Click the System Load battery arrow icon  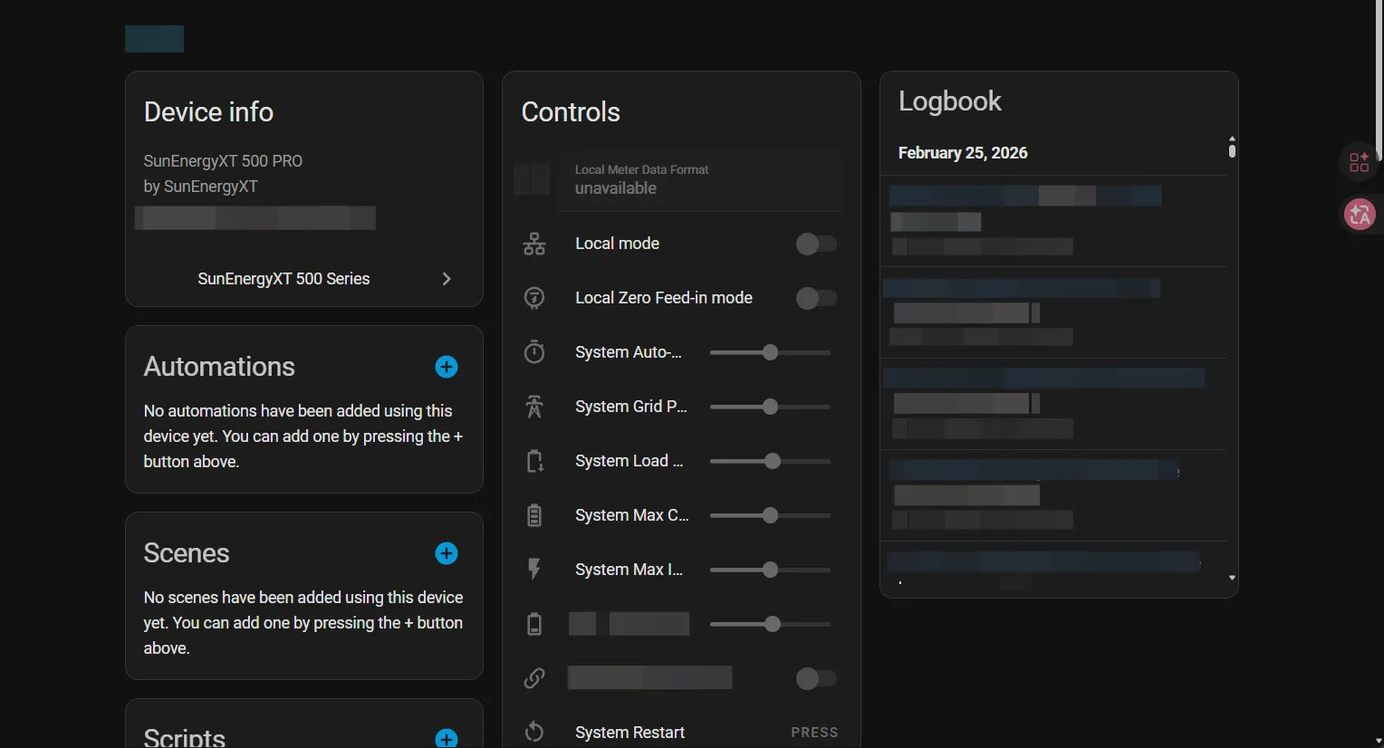534,461
